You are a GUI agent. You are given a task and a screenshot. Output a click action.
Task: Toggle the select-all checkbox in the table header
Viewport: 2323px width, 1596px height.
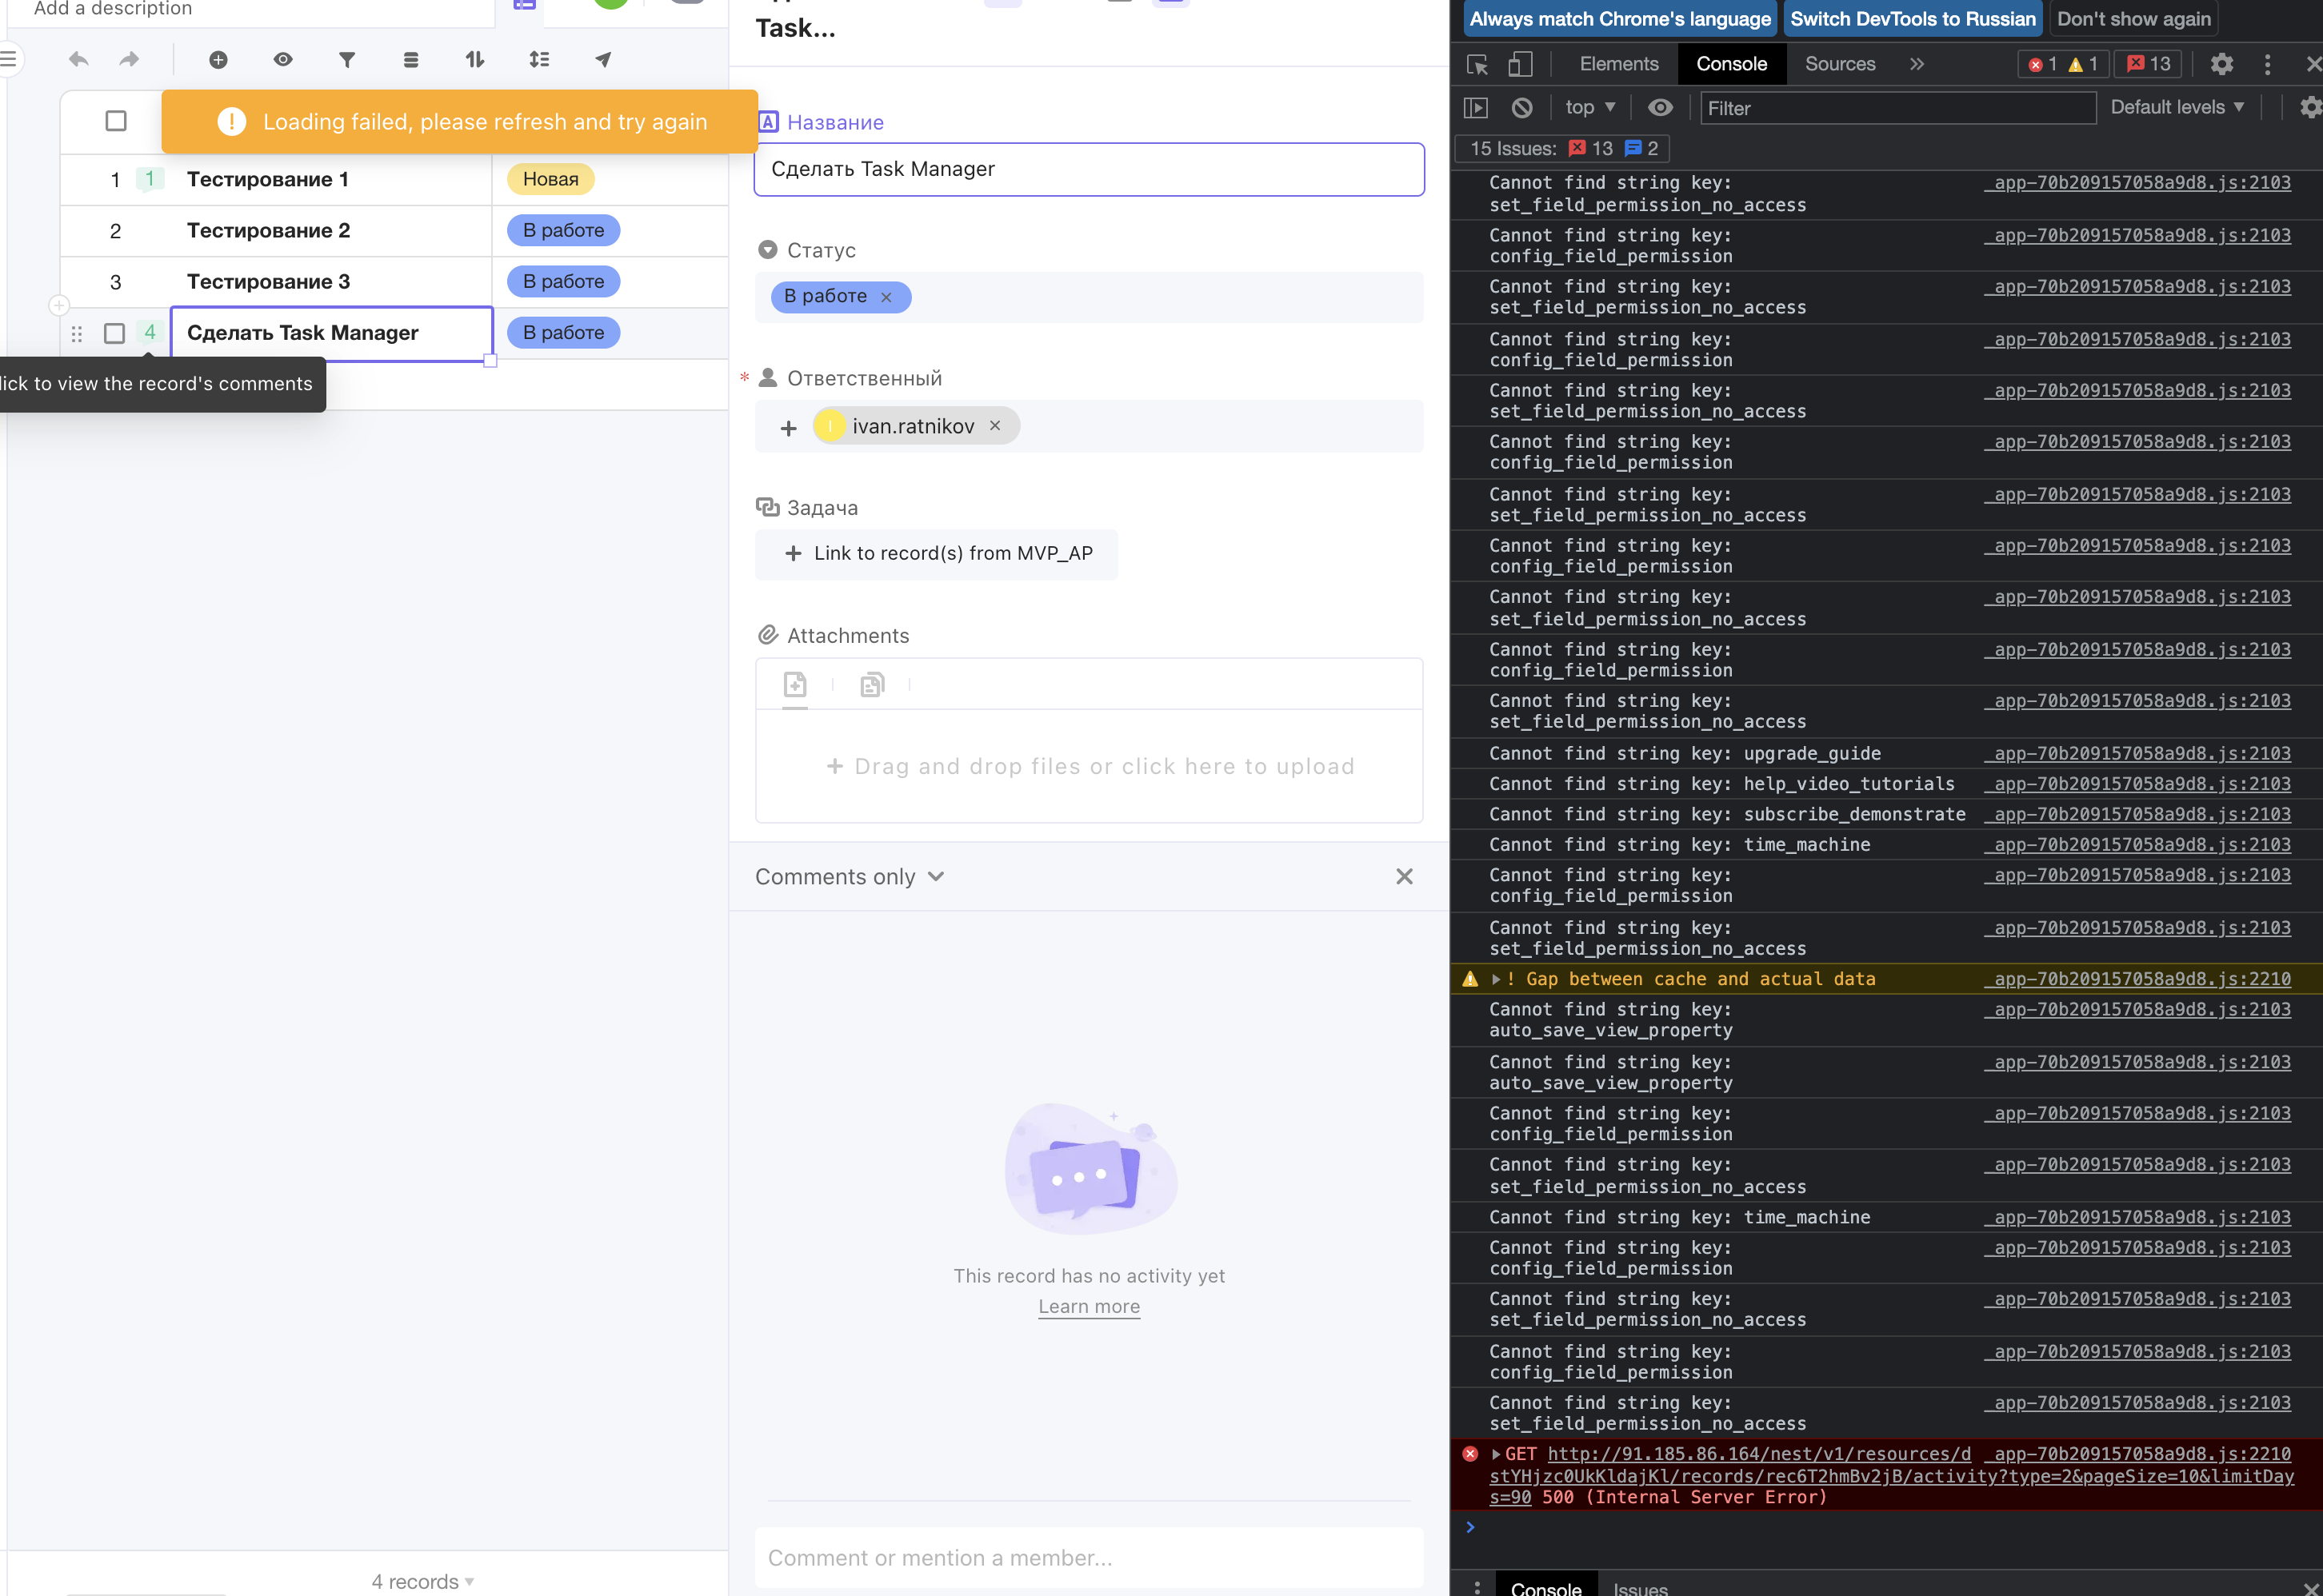(115, 120)
